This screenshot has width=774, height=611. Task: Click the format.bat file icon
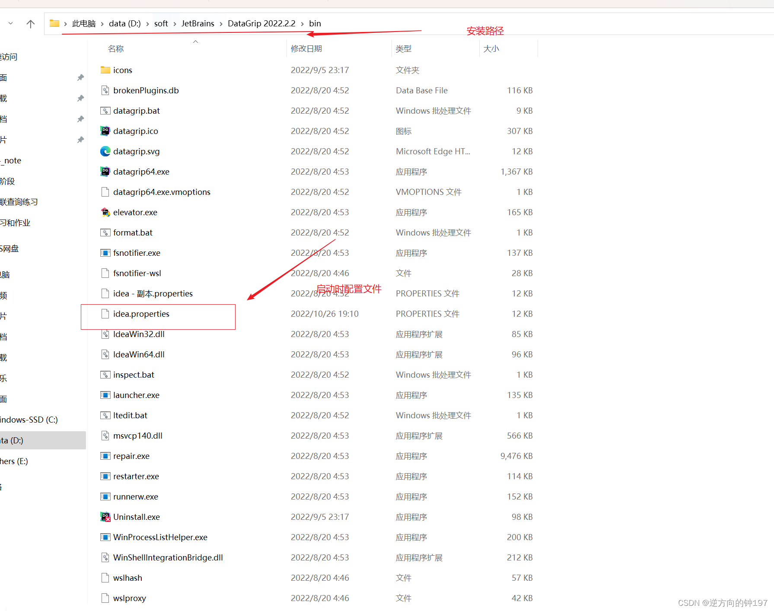tap(105, 232)
